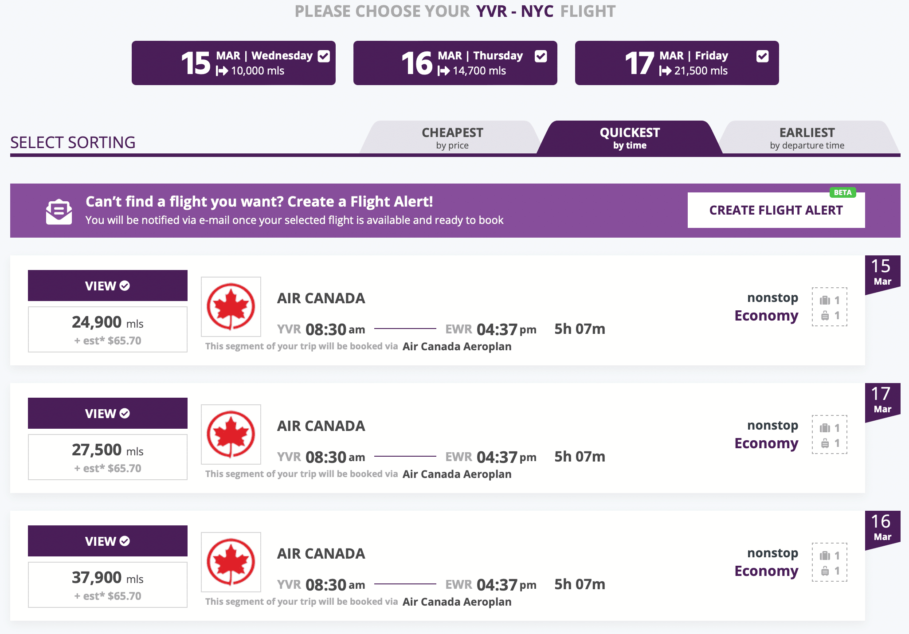The width and height of the screenshot is (909, 634).
Task: View the 37,900 mls Air Canada flight
Action: (107, 541)
